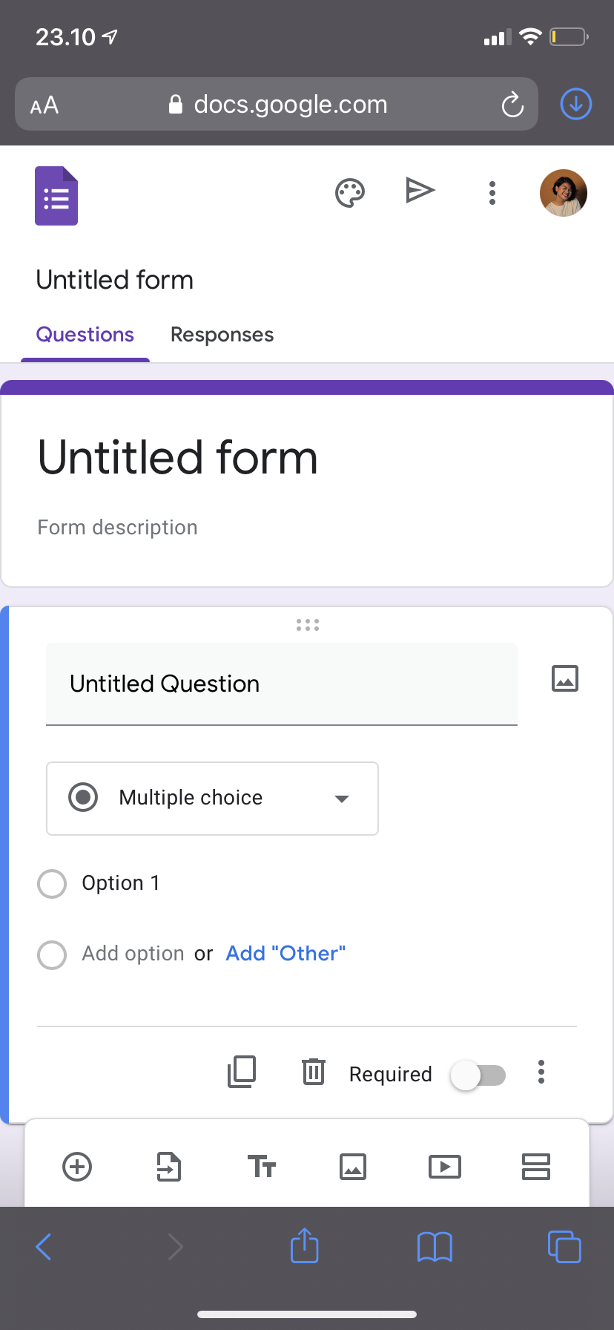Screen dimensions: 614x1330
Task: Click the Send form paper plane icon
Action: (x=420, y=191)
